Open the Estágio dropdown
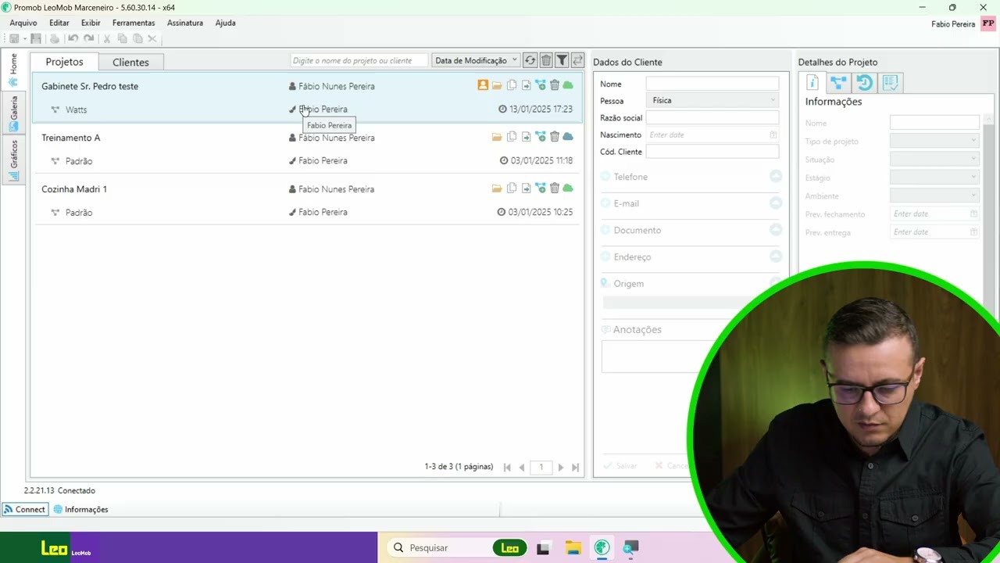Screen dimensions: 1000x563 [934, 178]
